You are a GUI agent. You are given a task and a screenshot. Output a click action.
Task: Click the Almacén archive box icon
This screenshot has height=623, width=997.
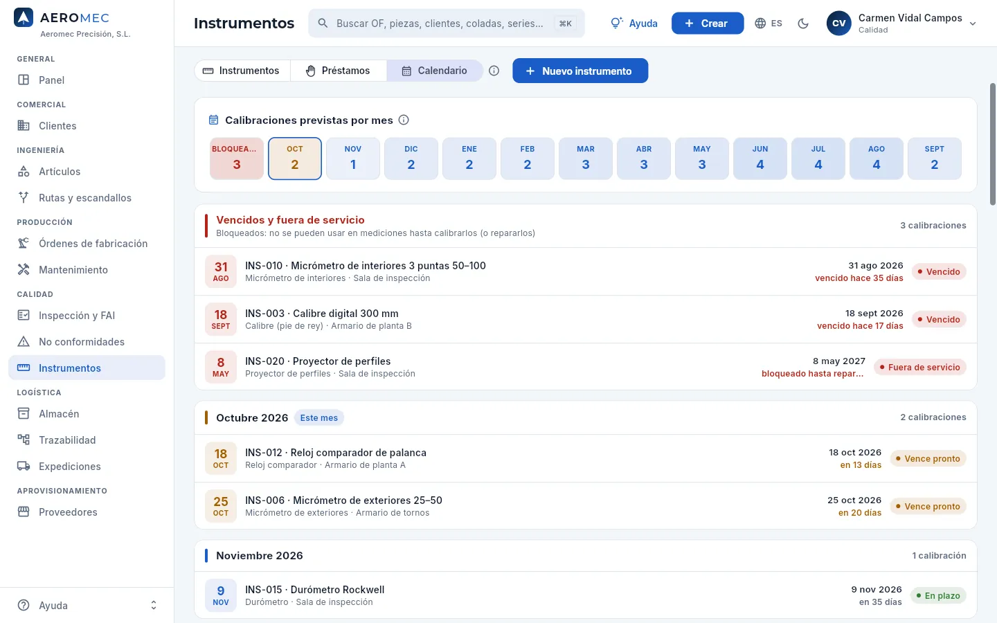tap(24, 413)
